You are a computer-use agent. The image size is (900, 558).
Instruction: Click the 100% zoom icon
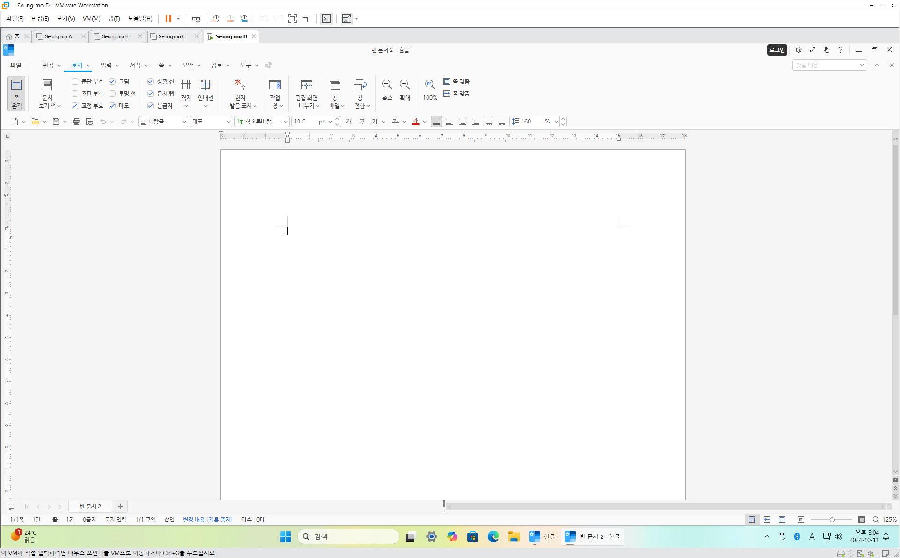pyautogui.click(x=429, y=85)
